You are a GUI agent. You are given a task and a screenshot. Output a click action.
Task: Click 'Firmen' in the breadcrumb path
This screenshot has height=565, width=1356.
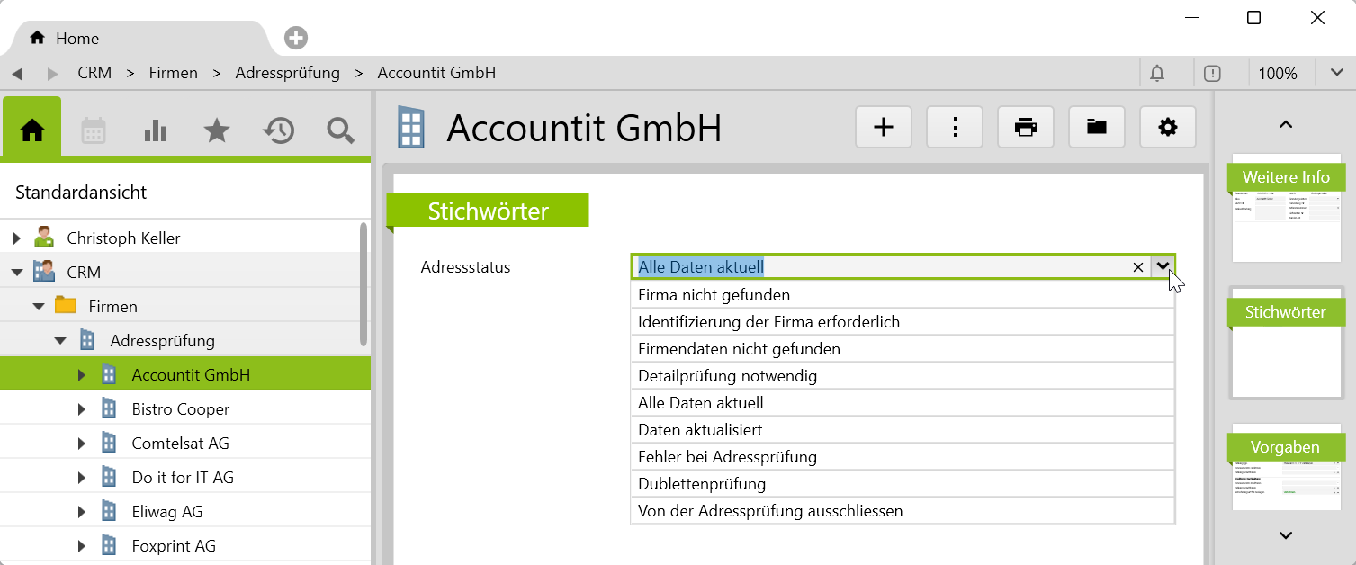tap(173, 74)
